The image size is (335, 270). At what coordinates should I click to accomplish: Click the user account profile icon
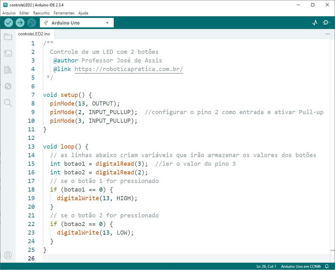8,255
